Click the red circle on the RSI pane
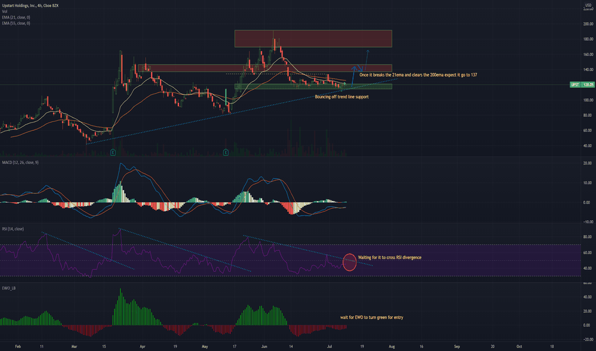This screenshot has width=596, height=351. [x=350, y=262]
